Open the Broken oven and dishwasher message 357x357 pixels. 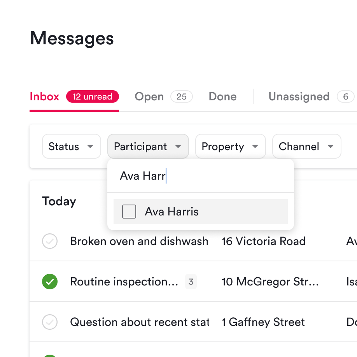click(139, 241)
